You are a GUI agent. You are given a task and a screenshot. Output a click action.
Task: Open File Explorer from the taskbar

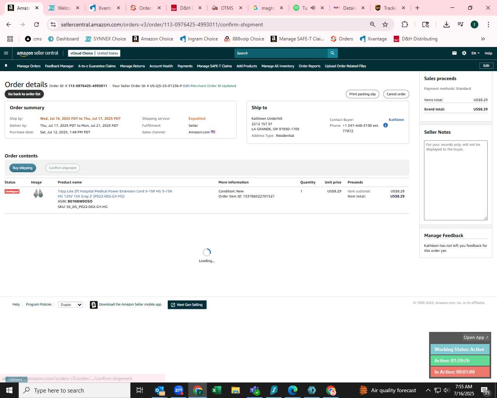(236, 390)
